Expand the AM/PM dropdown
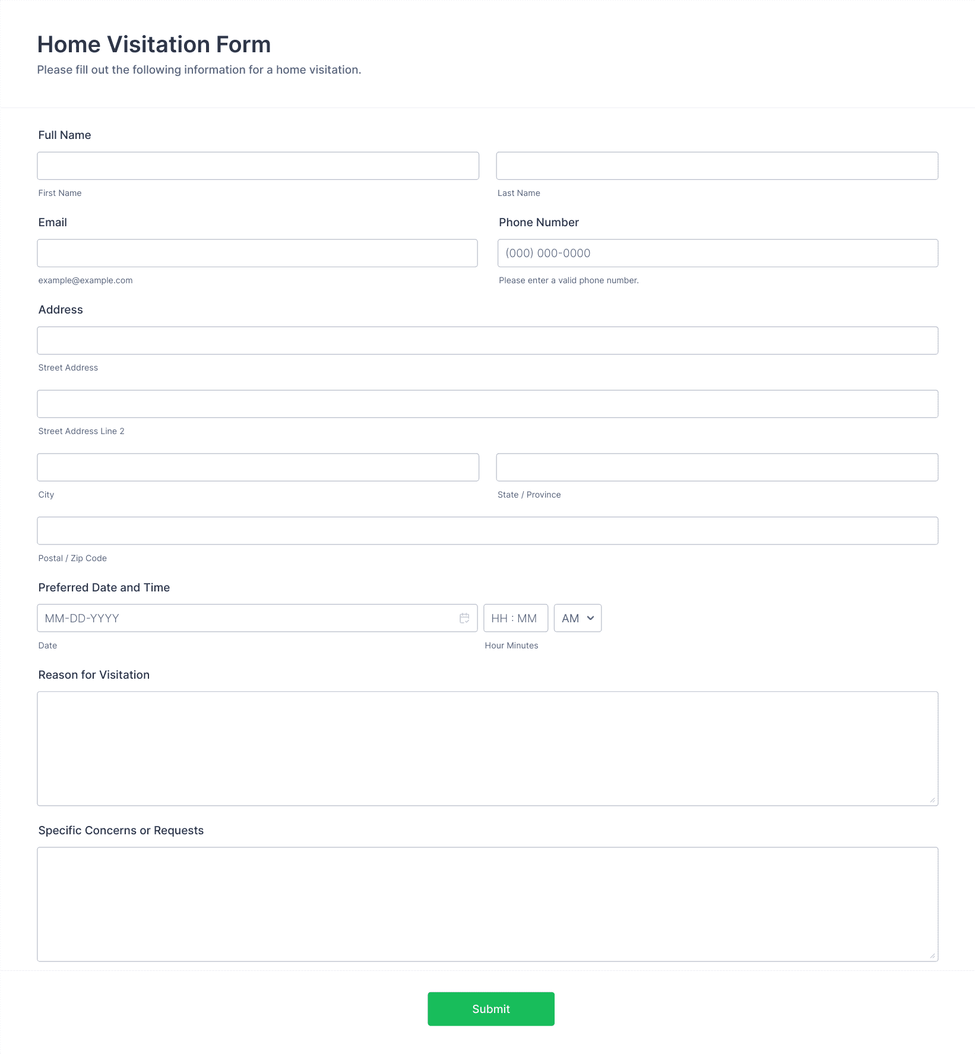Image resolution: width=975 pixels, height=1054 pixels. [x=578, y=618]
